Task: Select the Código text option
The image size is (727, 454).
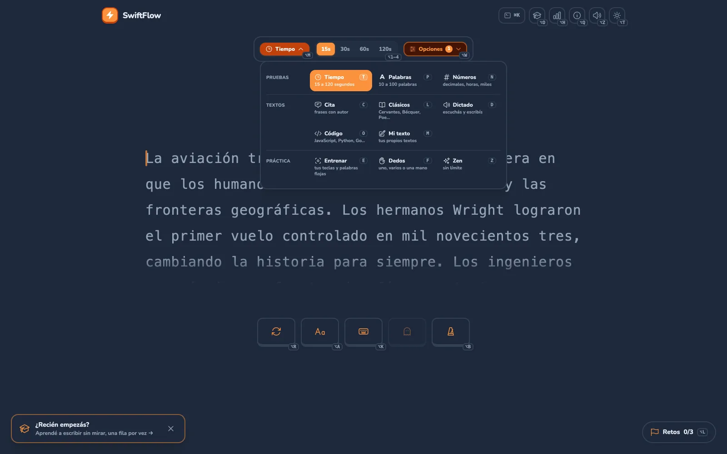Action: coord(341,137)
